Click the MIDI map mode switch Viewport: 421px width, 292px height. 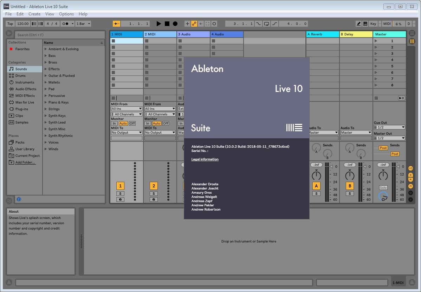(387, 24)
